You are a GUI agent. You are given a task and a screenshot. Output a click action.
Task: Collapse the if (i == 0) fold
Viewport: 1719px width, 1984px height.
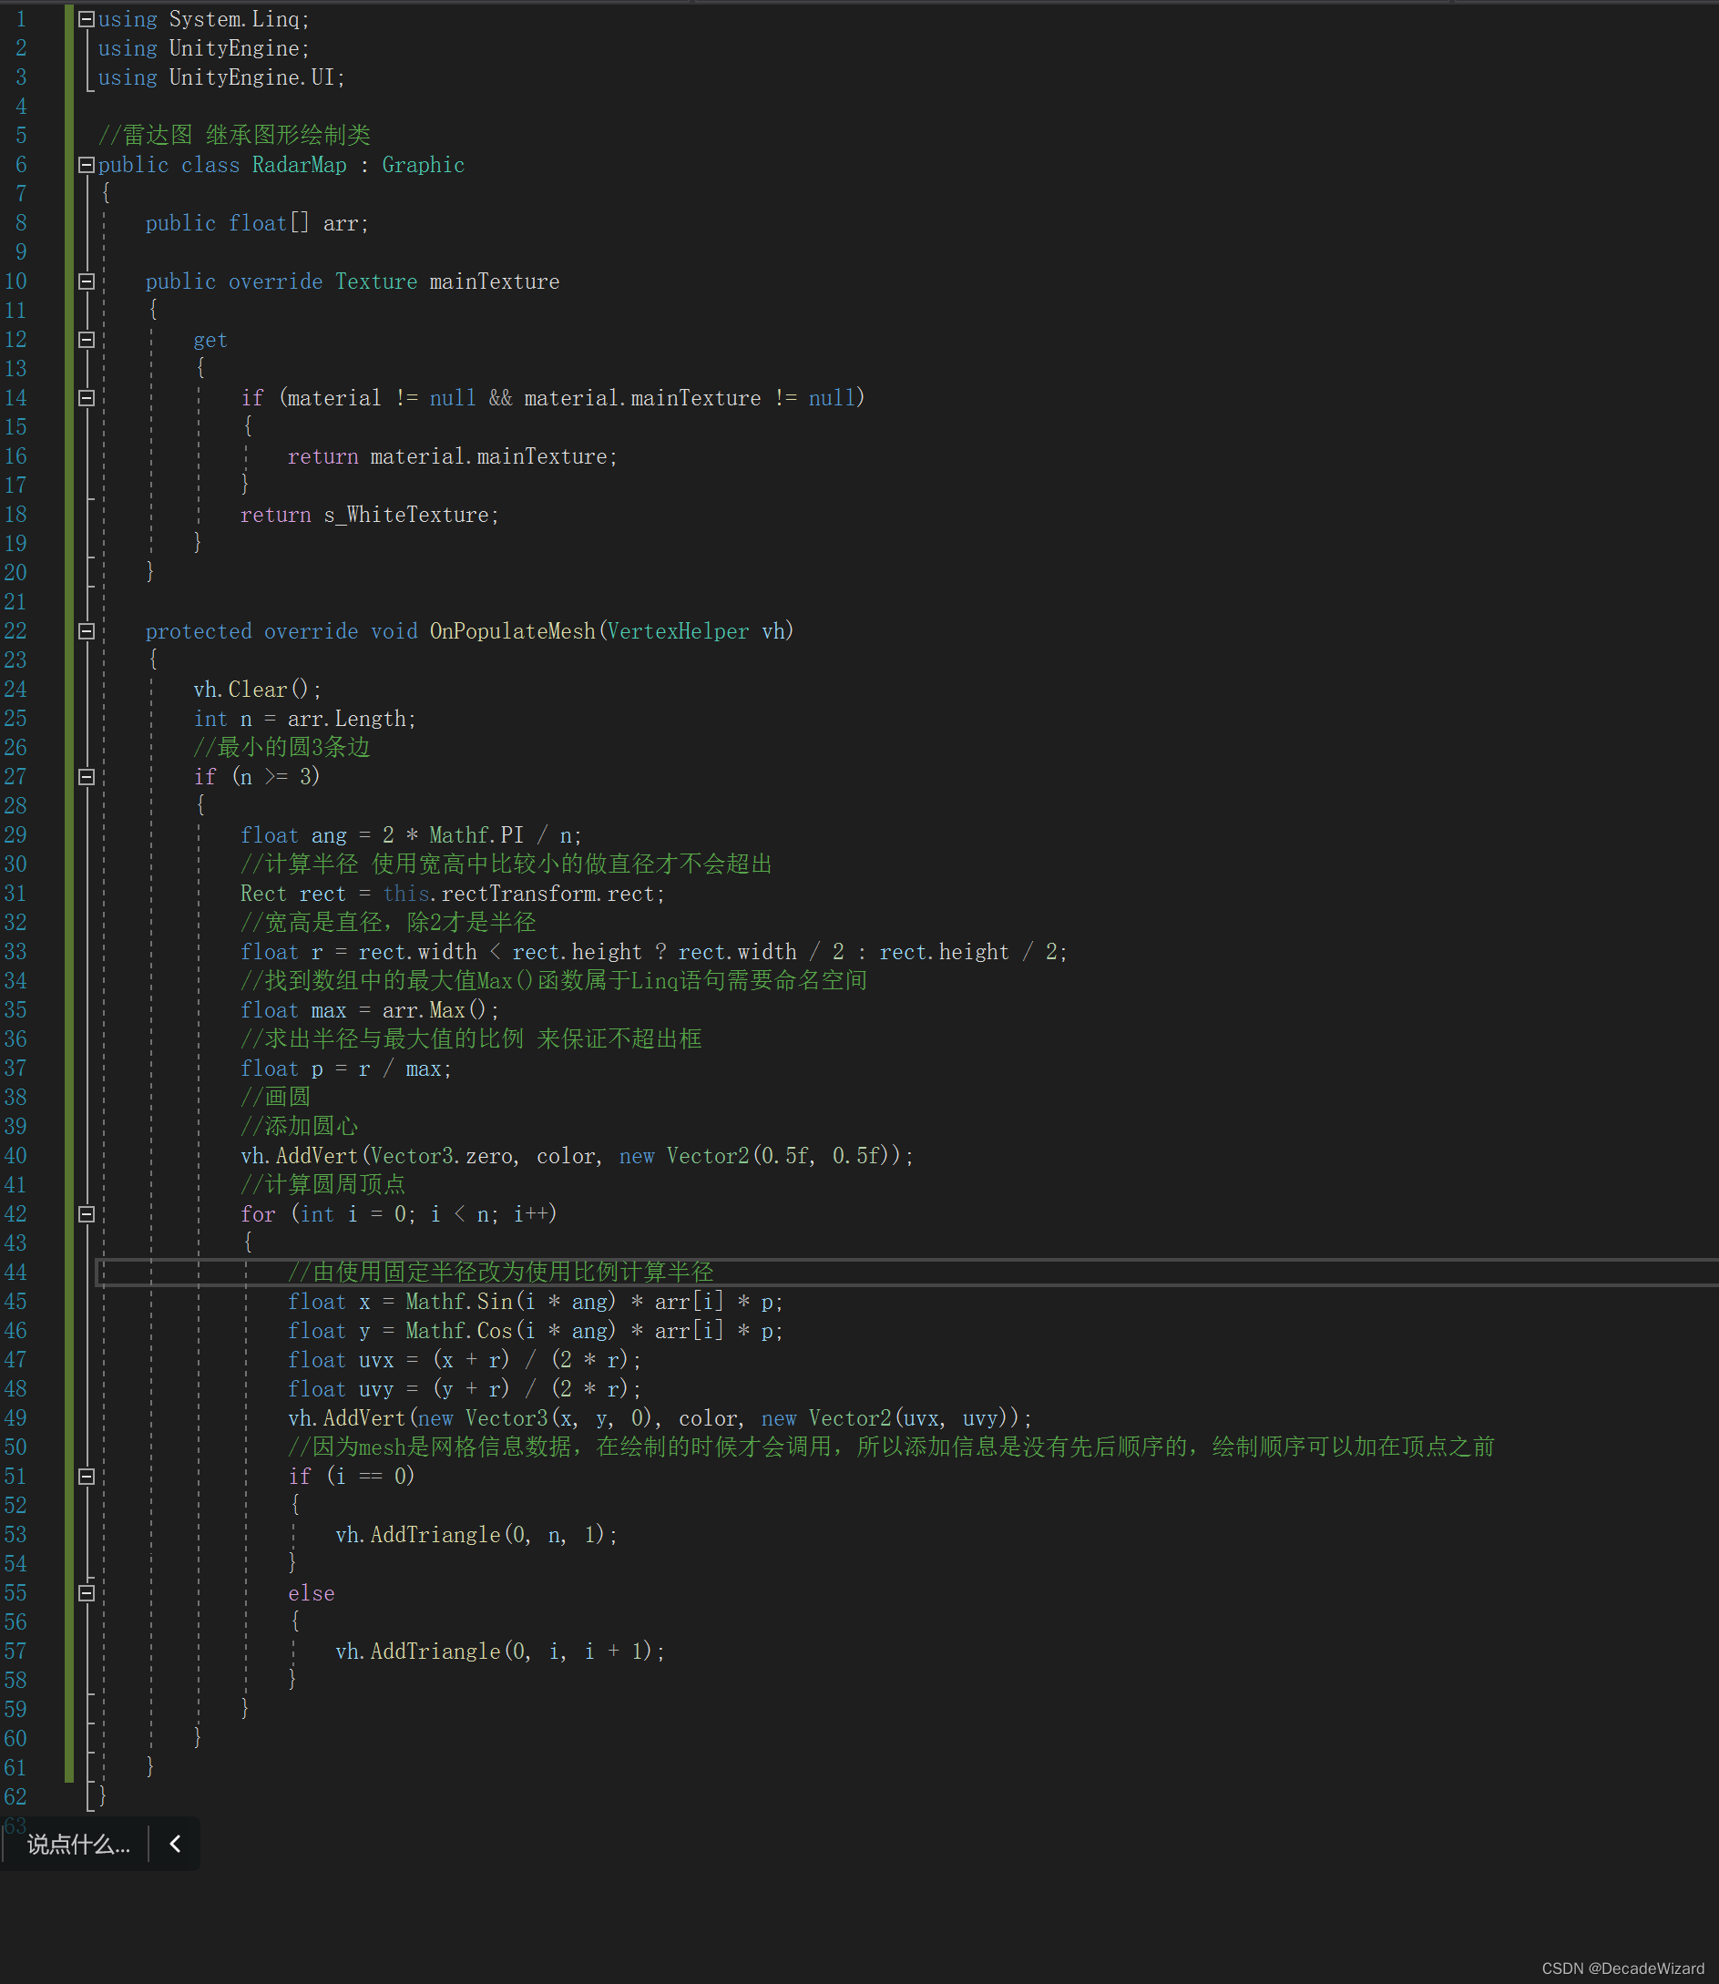coord(87,1477)
